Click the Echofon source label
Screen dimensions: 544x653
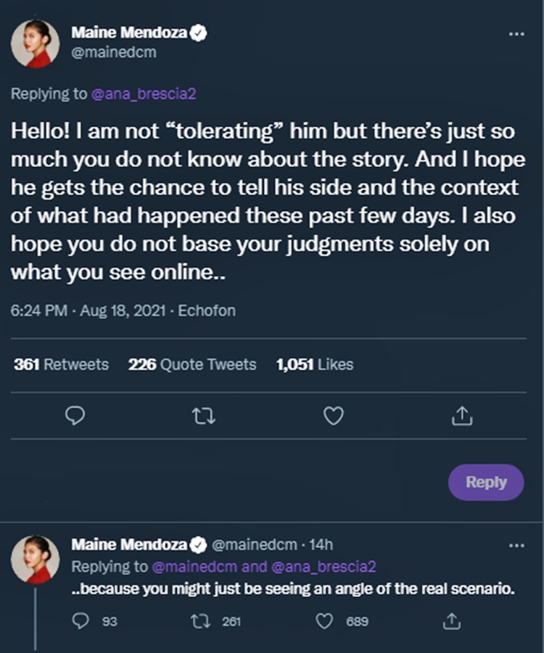coord(207,311)
